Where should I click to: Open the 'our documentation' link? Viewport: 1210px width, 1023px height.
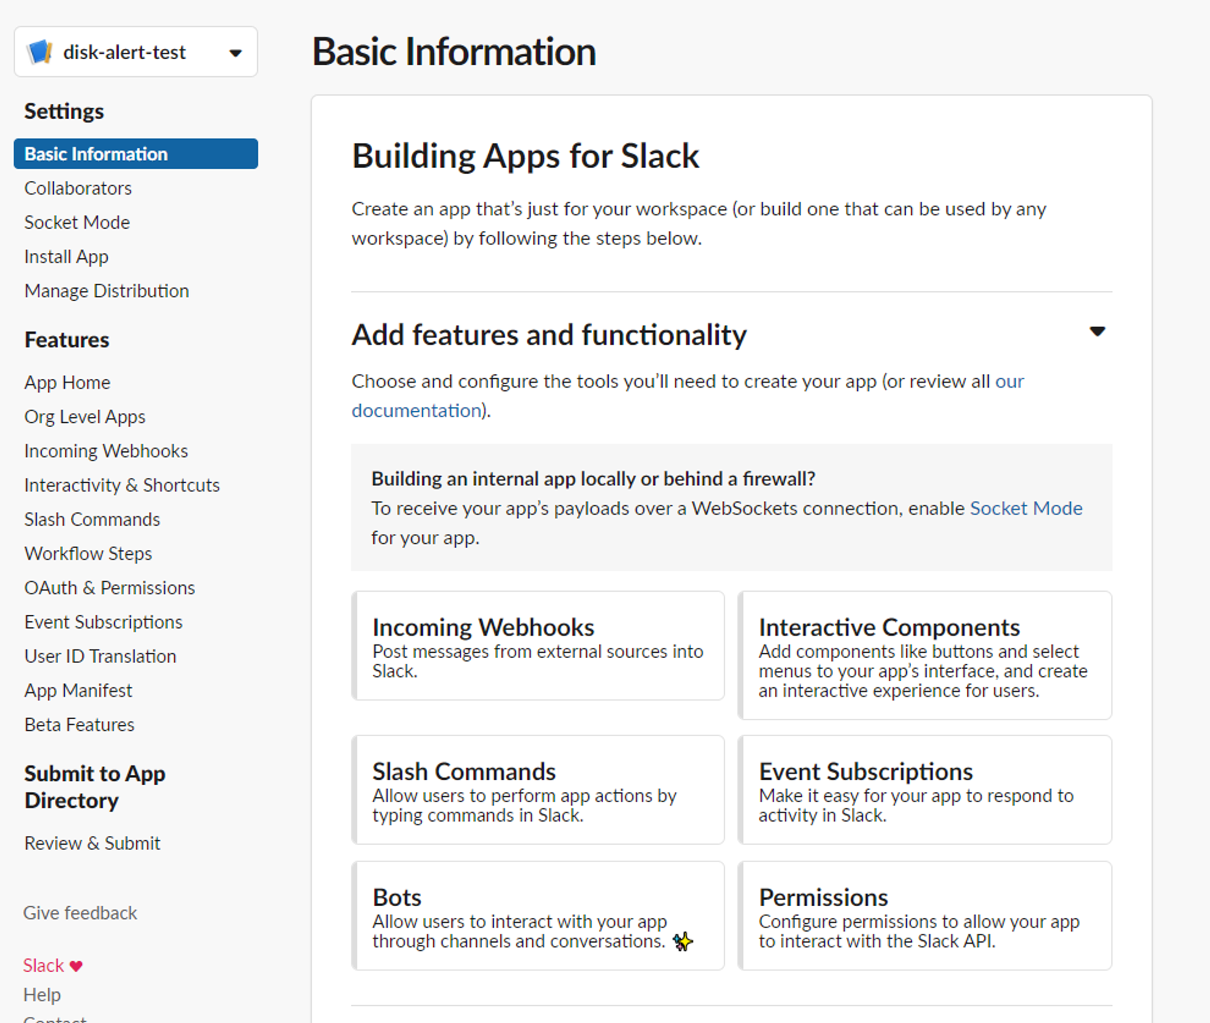(416, 411)
